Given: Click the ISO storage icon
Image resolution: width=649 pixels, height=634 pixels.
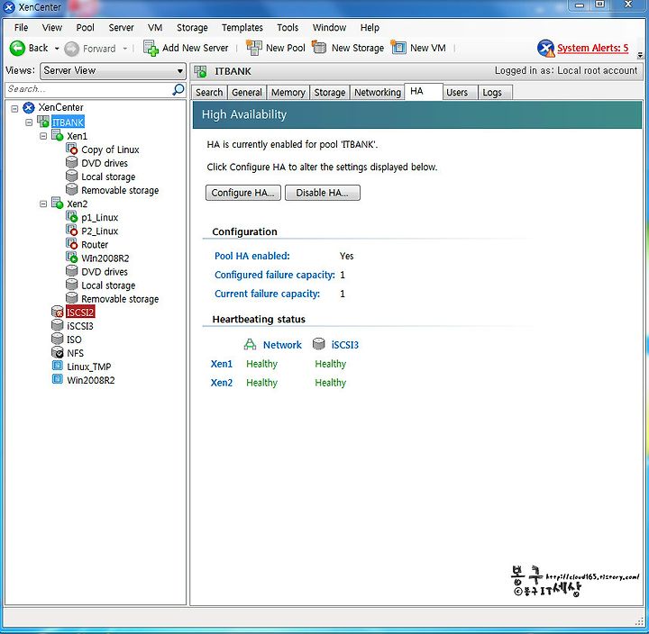Looking at the screenshot, I should pos(57,340).
